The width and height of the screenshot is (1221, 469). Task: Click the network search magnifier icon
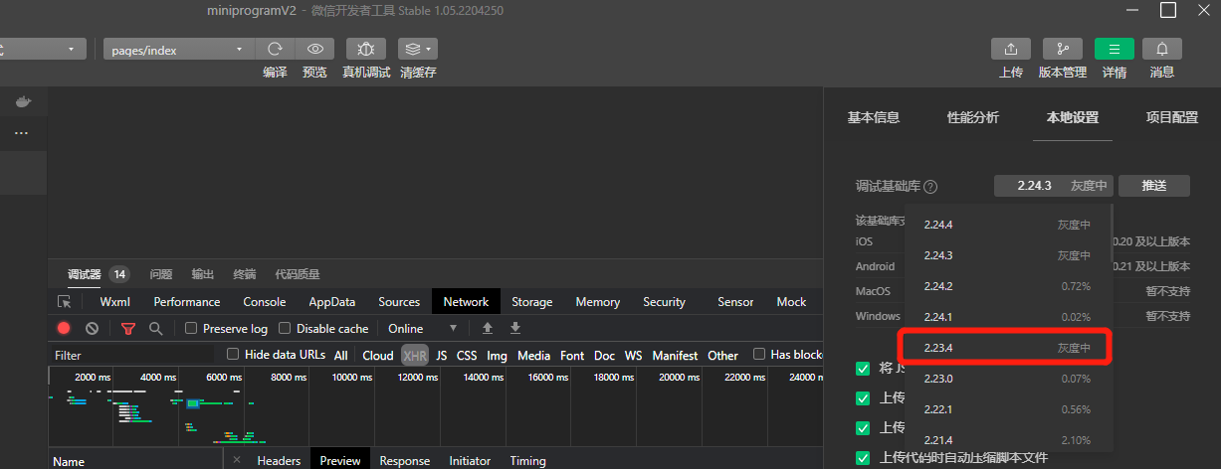click(x=155, y=328)
